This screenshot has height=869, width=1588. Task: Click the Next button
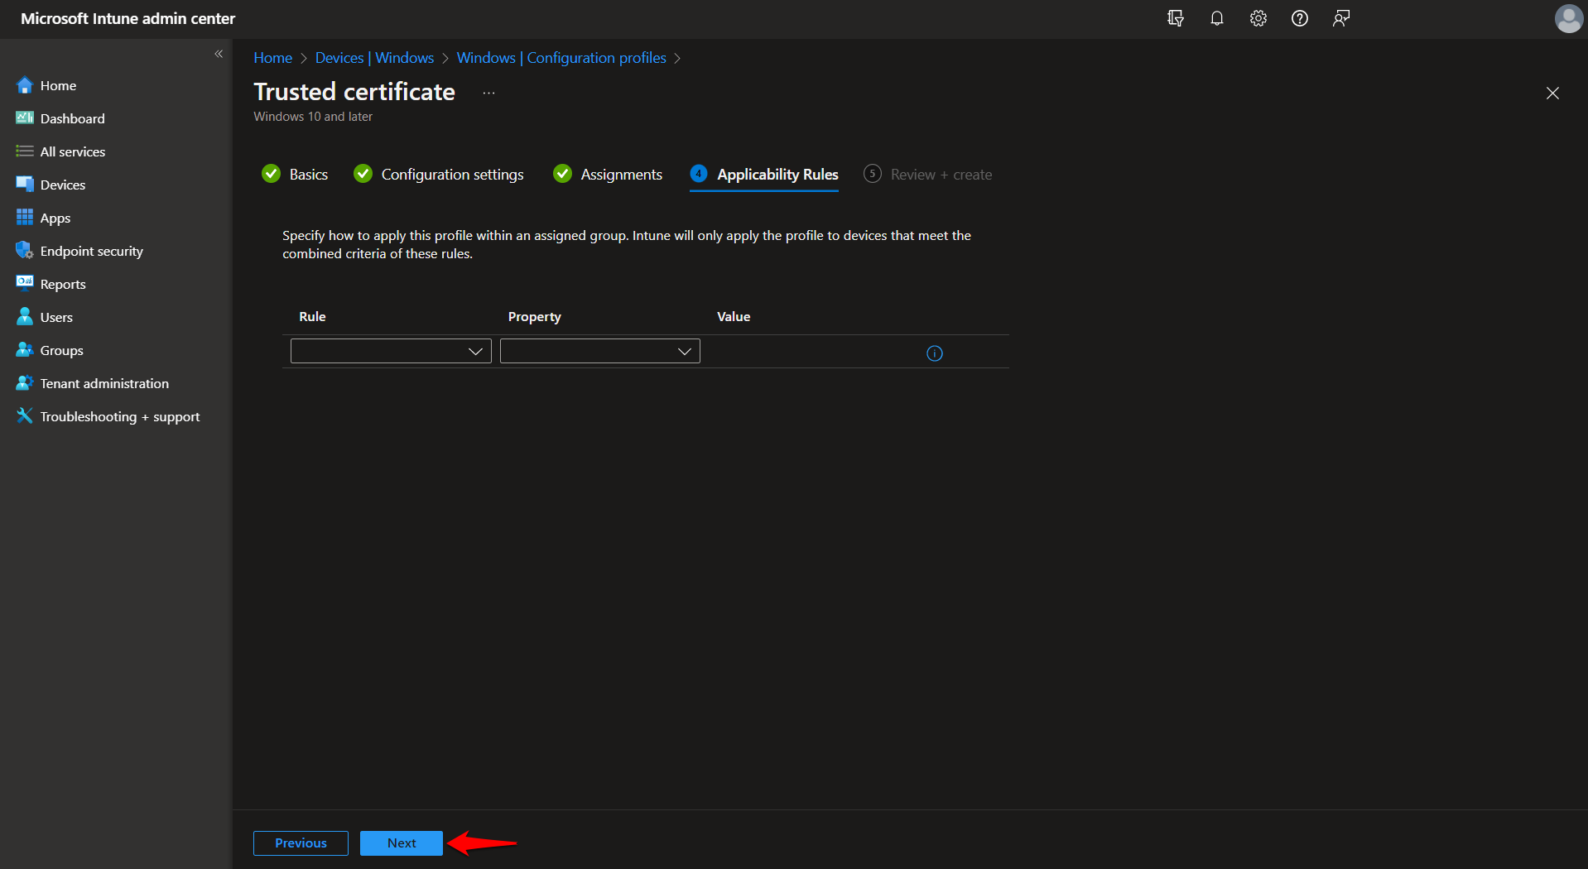click(401, 843)
